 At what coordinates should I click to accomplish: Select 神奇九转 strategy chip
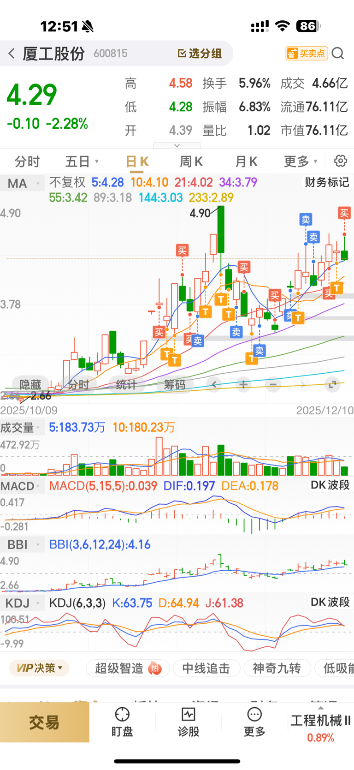(277, 668)
